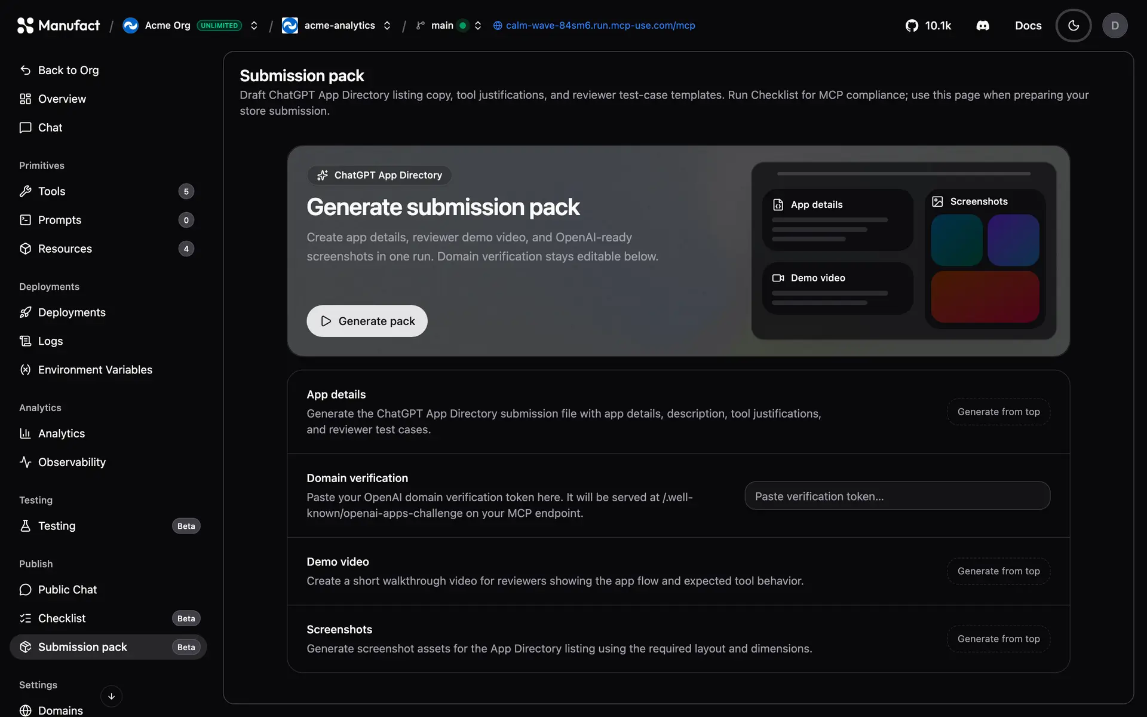Click the Analytics bar chart icon
The image size is (1147, 717).
(25, 434)
